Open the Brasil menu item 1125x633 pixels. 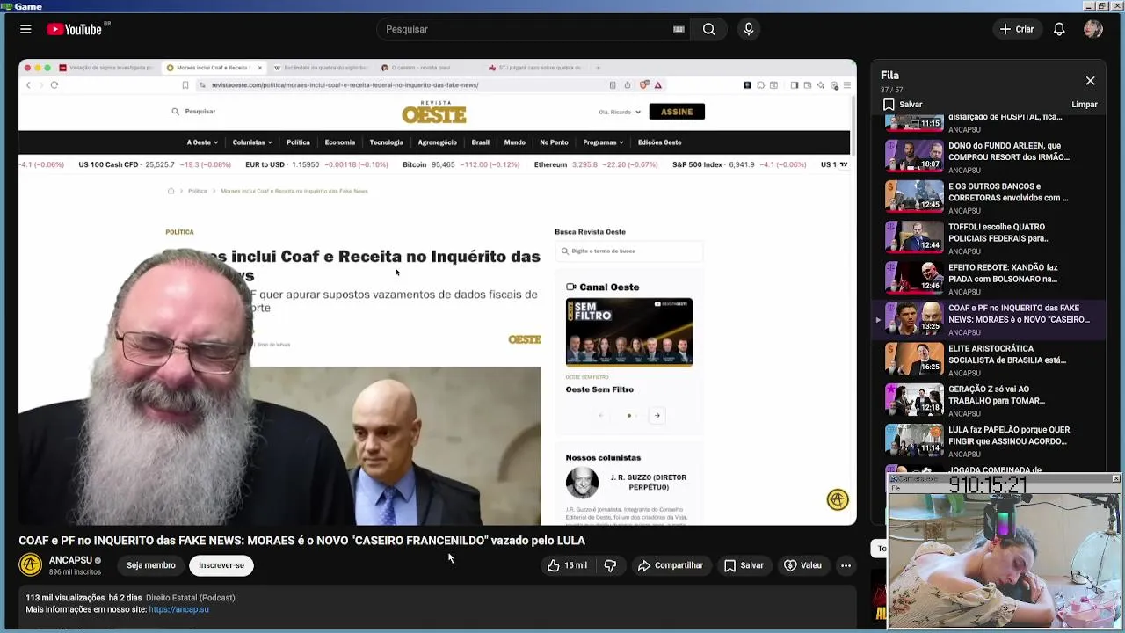coord(480,142)
